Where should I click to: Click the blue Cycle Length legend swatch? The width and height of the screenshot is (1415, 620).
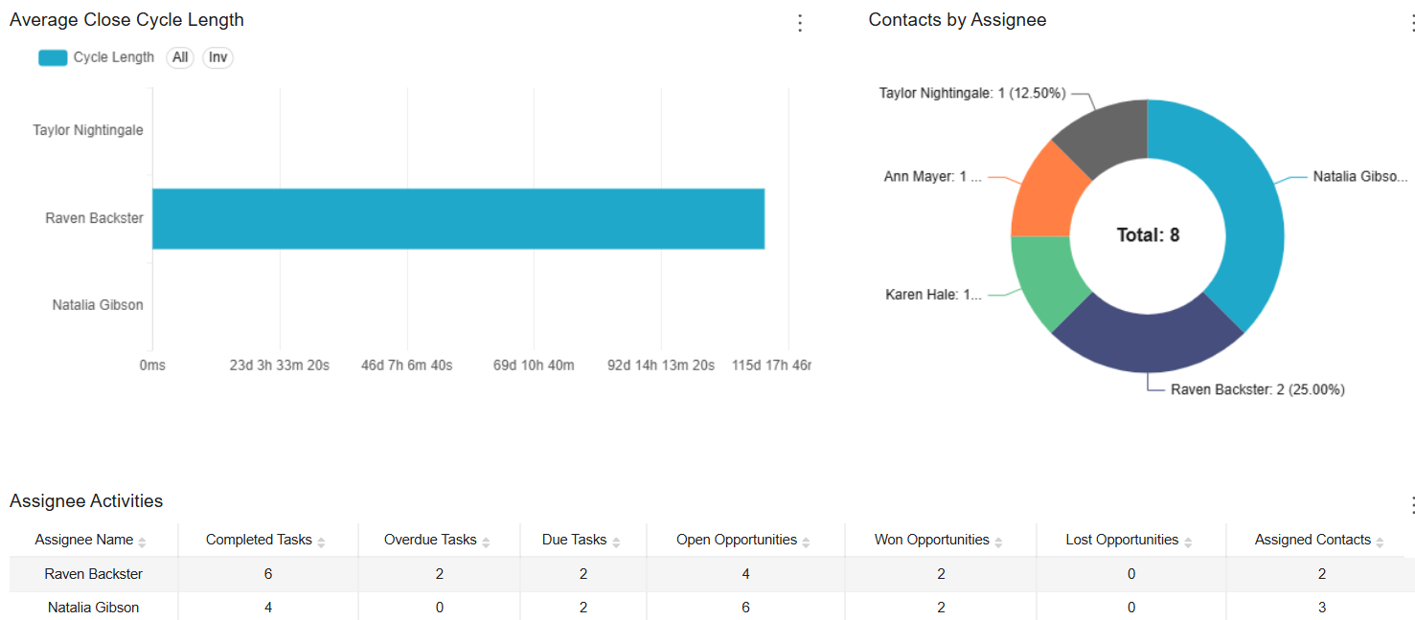pyautogui.click(x=53, y=57)
